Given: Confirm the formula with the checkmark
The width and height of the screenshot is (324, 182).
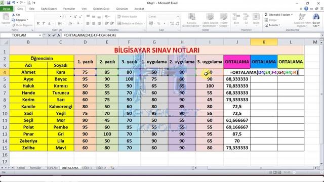Looking at the screenshot, I should [x=54, y=35].
